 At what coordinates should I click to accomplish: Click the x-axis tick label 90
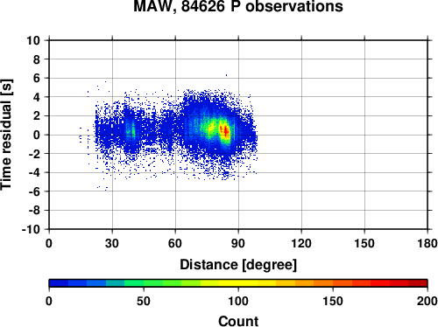tap(238, 243)
